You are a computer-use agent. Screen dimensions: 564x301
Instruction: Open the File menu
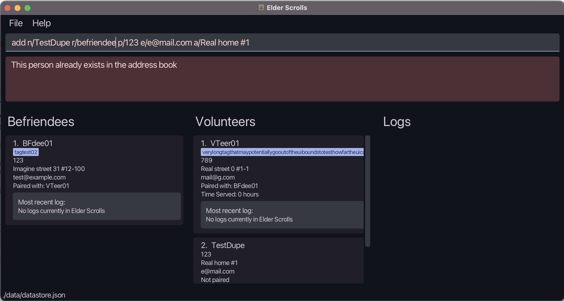point(16,23)
